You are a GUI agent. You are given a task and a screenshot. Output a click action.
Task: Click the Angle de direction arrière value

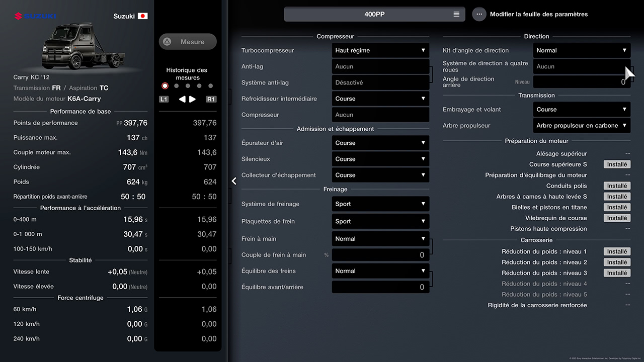(x=582, y=82)
